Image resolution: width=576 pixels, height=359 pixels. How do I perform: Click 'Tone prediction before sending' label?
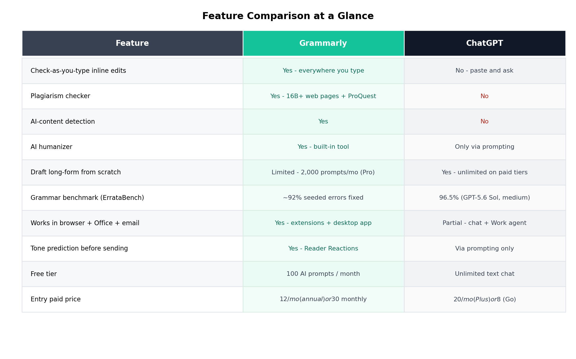click(79, 249)
